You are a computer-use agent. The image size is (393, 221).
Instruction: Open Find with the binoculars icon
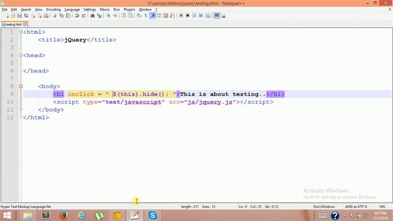point(92,16)
